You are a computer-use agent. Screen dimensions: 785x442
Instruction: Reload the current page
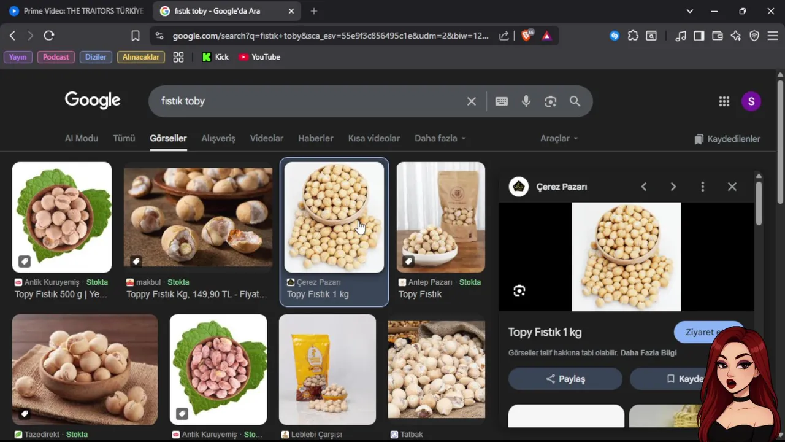pos(49,36)
